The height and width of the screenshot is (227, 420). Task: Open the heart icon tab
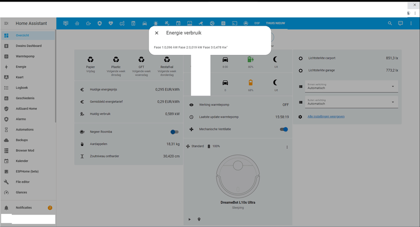coord(111,23)
